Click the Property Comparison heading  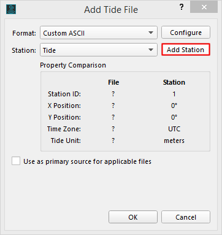(73, 65)
